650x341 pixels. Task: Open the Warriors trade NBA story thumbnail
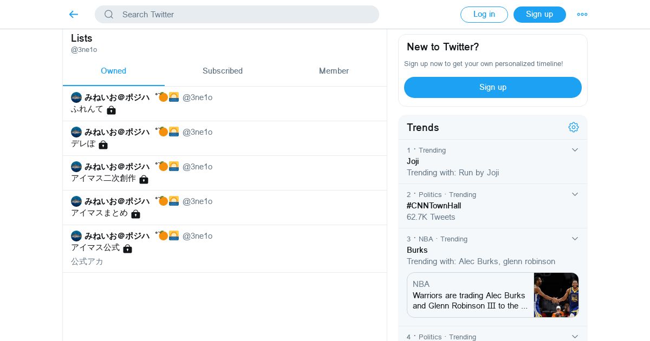556,295
